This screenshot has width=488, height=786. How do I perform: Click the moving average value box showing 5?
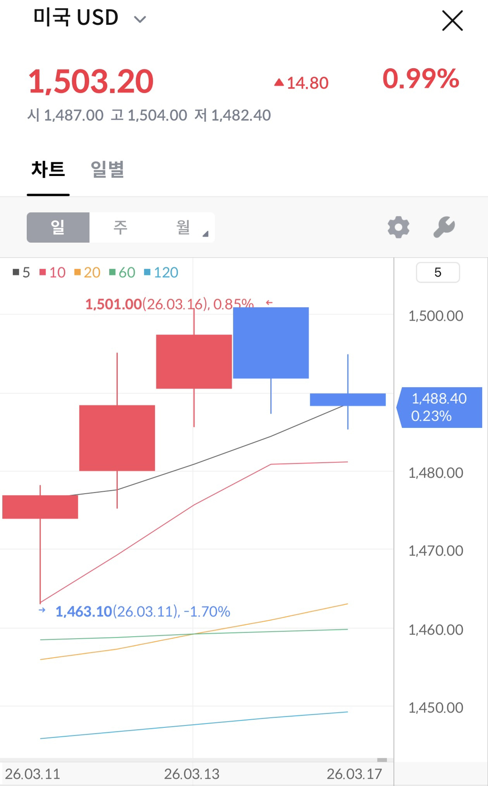click(437, 272)
